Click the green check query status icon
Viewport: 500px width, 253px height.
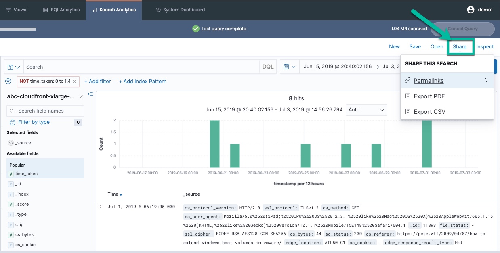196,29
